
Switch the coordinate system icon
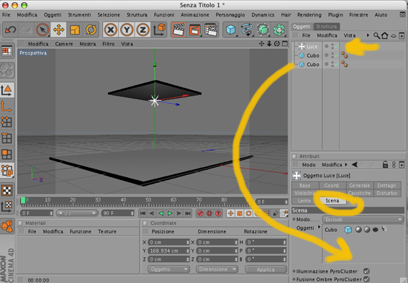159,30
